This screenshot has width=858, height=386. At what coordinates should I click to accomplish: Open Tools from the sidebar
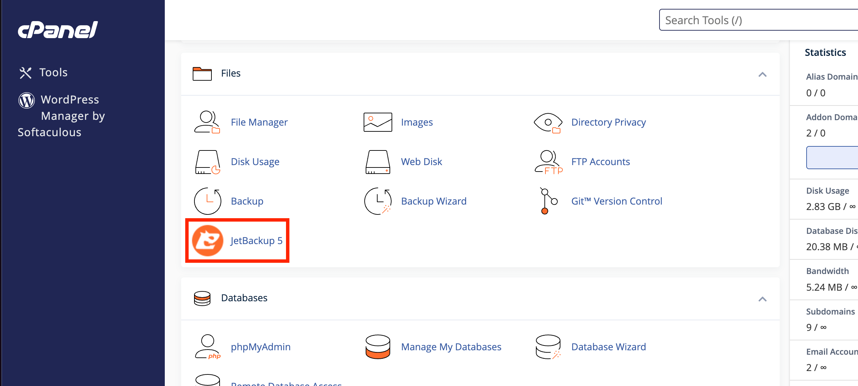click(53, 72)
